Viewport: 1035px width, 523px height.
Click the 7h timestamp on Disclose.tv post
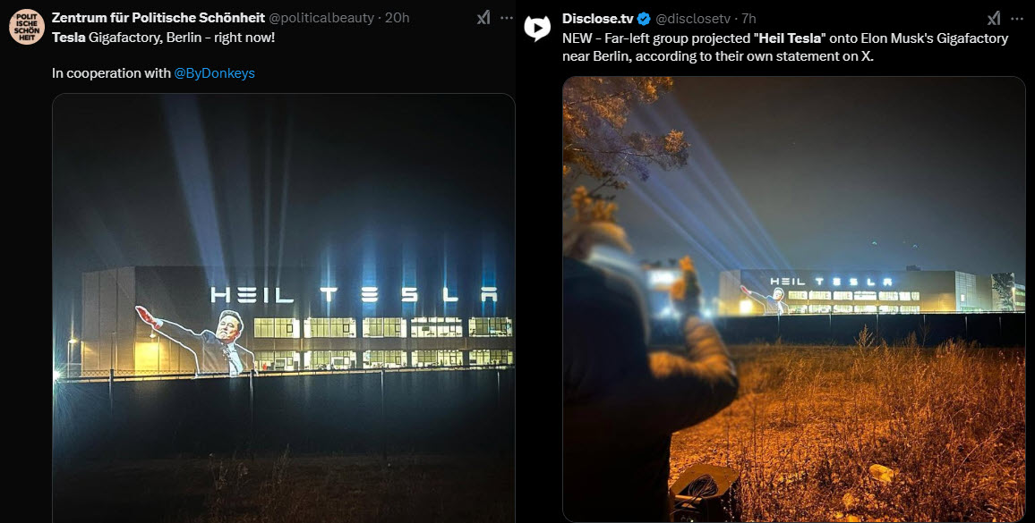coord(748,19)
